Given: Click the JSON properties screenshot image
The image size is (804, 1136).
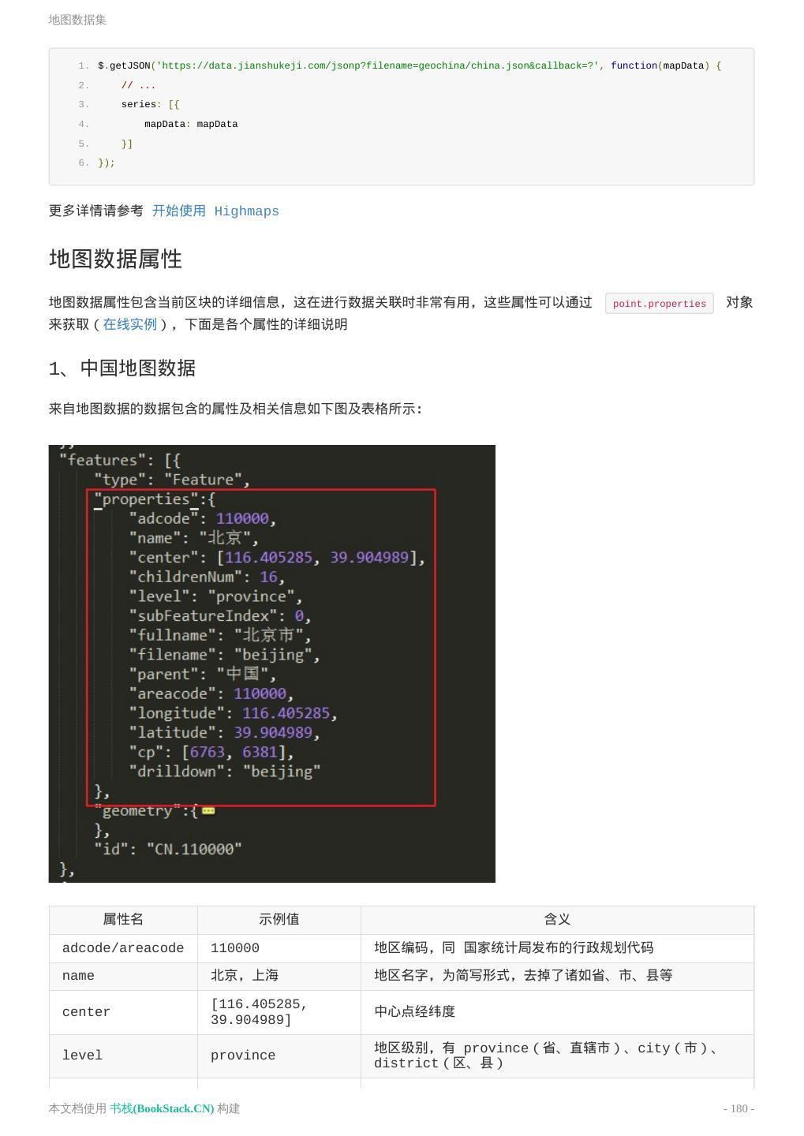Looking at the screenshot, I should coord(272,663).
